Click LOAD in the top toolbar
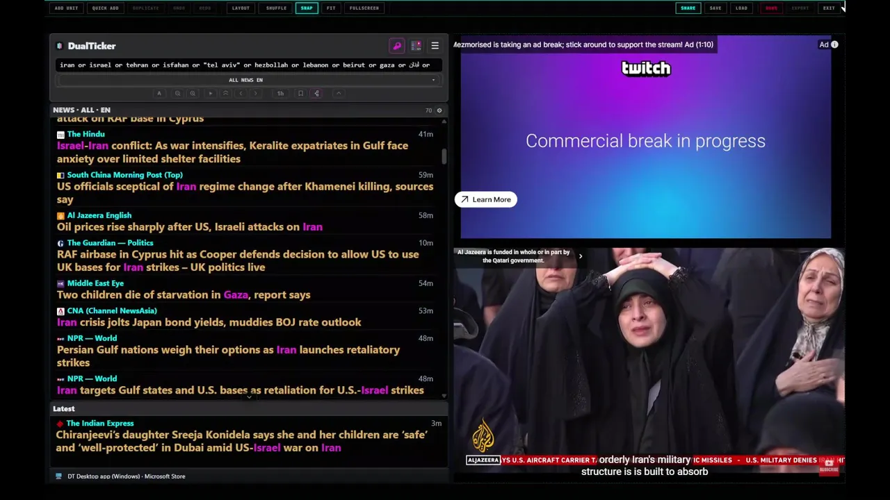 [741, 8]
